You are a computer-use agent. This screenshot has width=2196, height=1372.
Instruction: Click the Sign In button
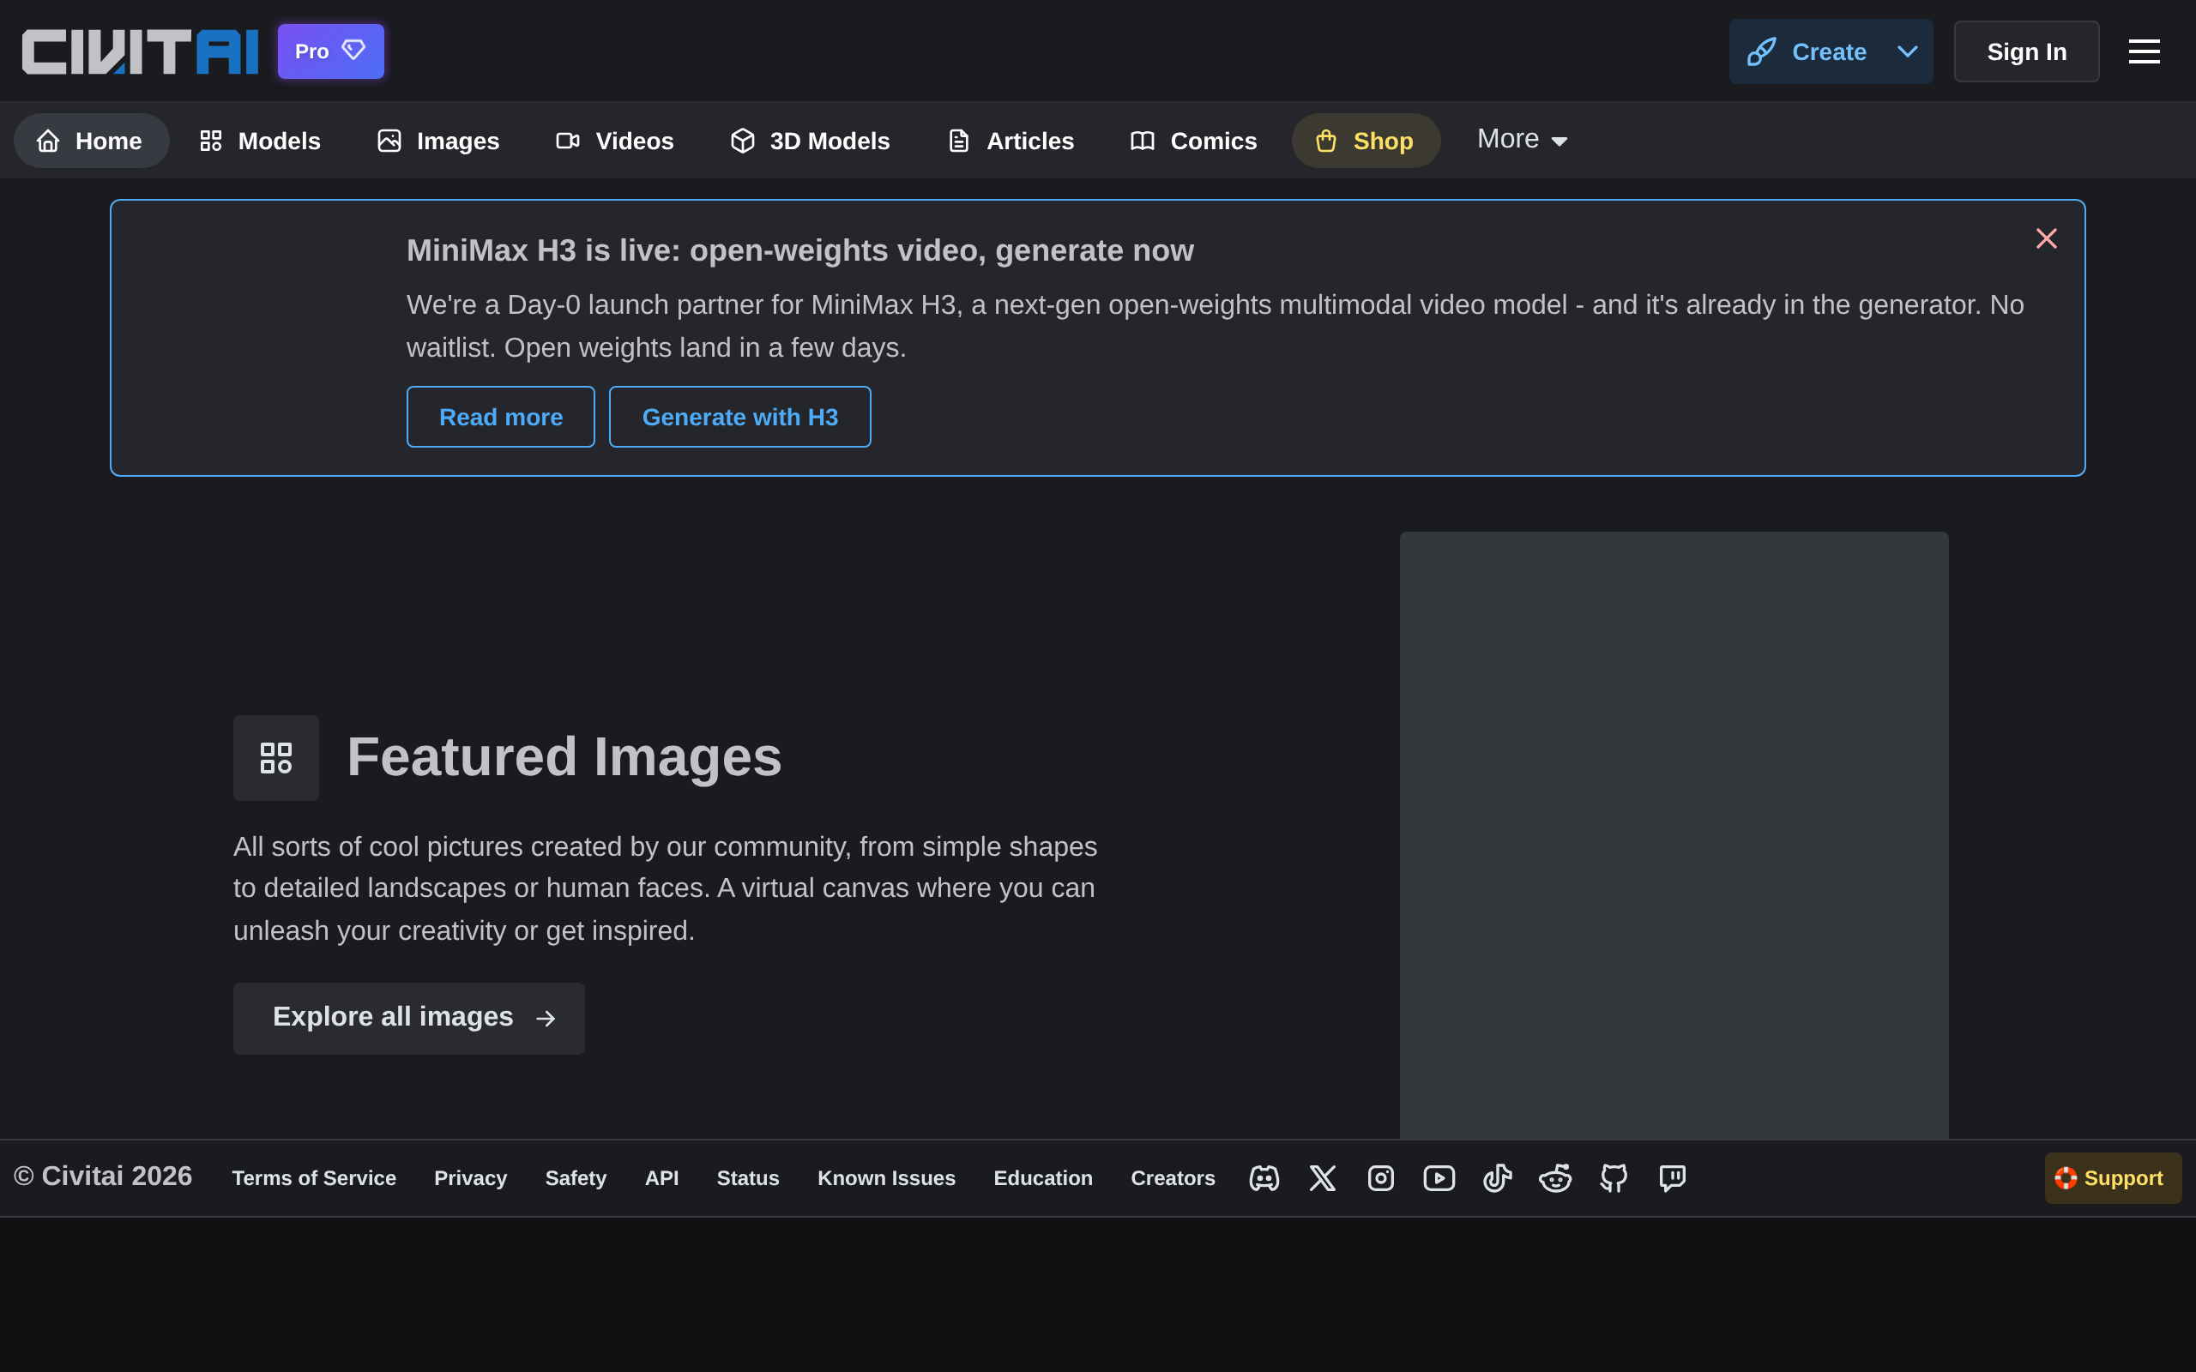[x=2026, y=51]
